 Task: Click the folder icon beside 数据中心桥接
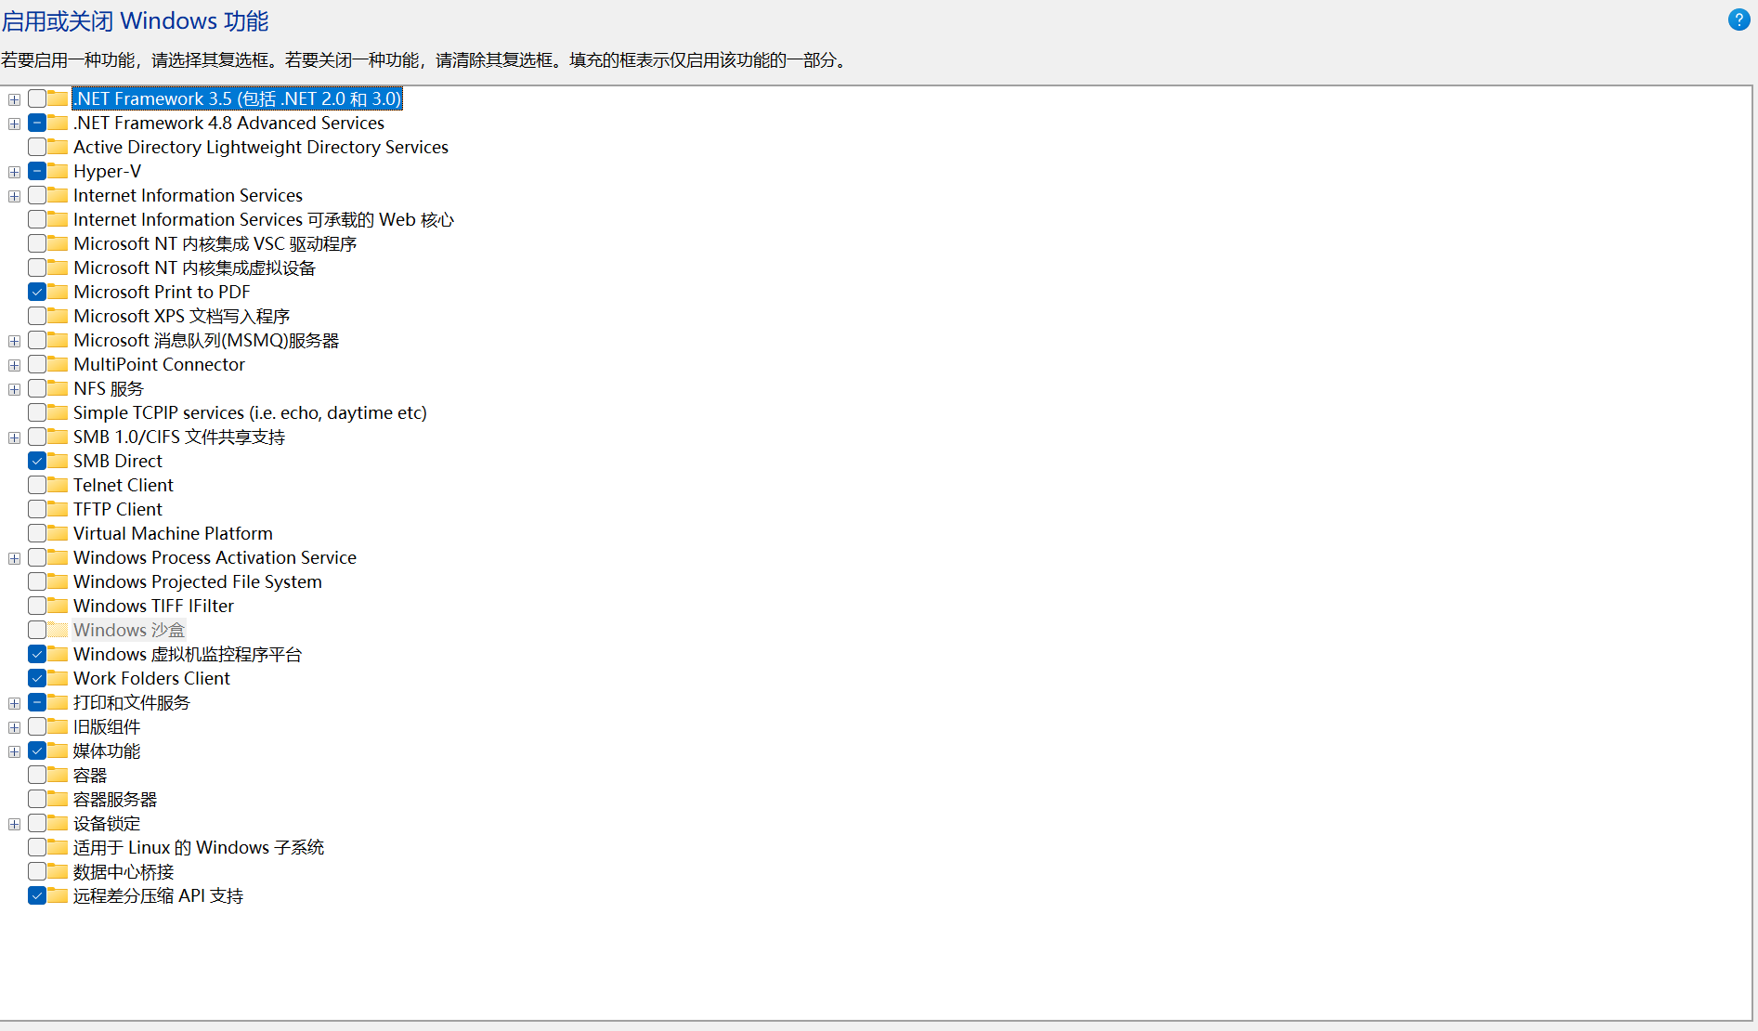[x=58, y=871]
